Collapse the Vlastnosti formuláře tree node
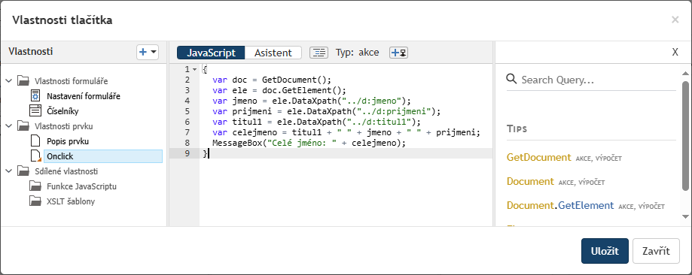Viewport: 692px width, 275px height. tap(9, 81)
